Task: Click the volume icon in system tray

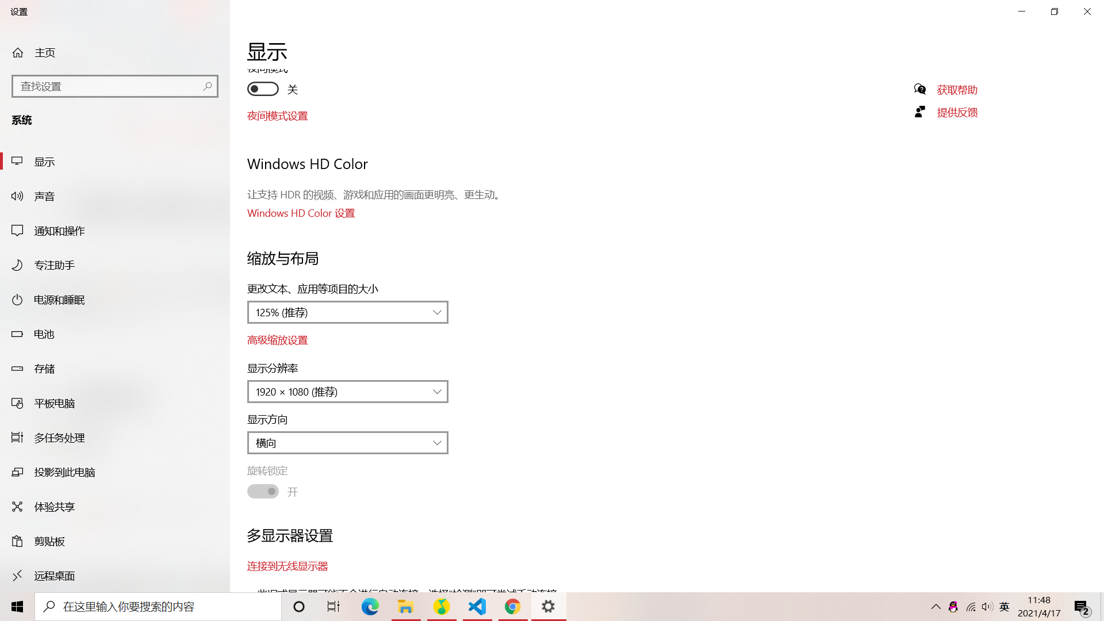Action: (987, 606)
